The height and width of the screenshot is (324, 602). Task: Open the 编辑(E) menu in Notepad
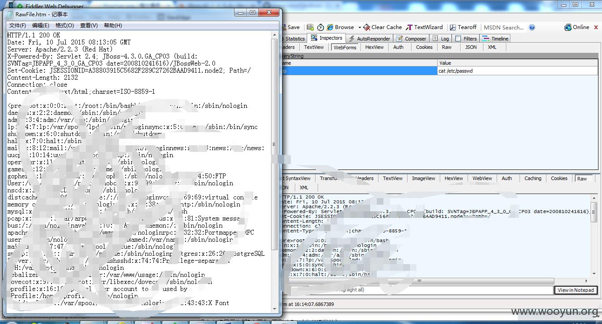tap(41, 26)
